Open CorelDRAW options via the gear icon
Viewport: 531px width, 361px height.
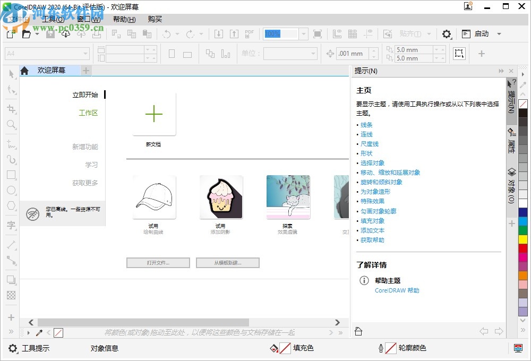click(446, 33)
